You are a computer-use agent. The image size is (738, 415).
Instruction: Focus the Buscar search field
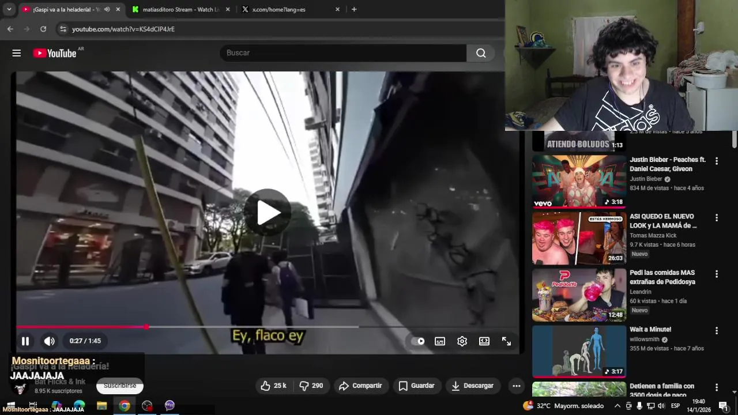coord(343,53)
